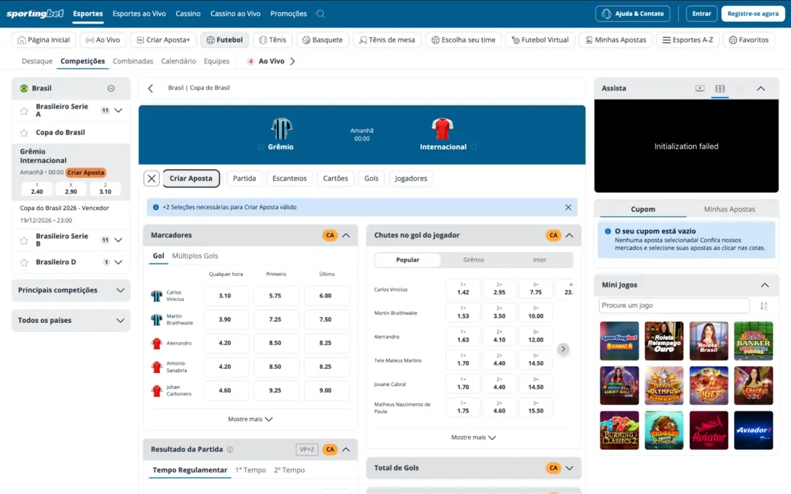Open the Basquete sport chip

click(322, 40)
